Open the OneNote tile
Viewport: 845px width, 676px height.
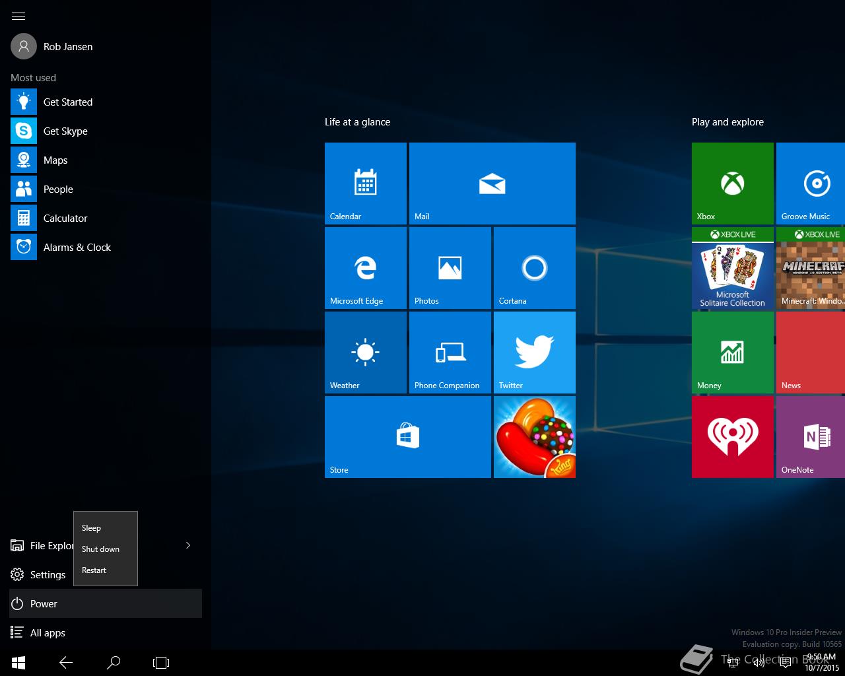click(811, 437)
